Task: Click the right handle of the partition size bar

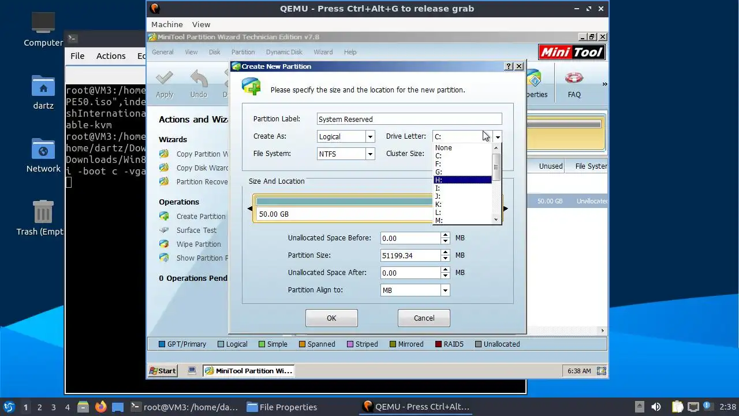Action: pos(505,209)
